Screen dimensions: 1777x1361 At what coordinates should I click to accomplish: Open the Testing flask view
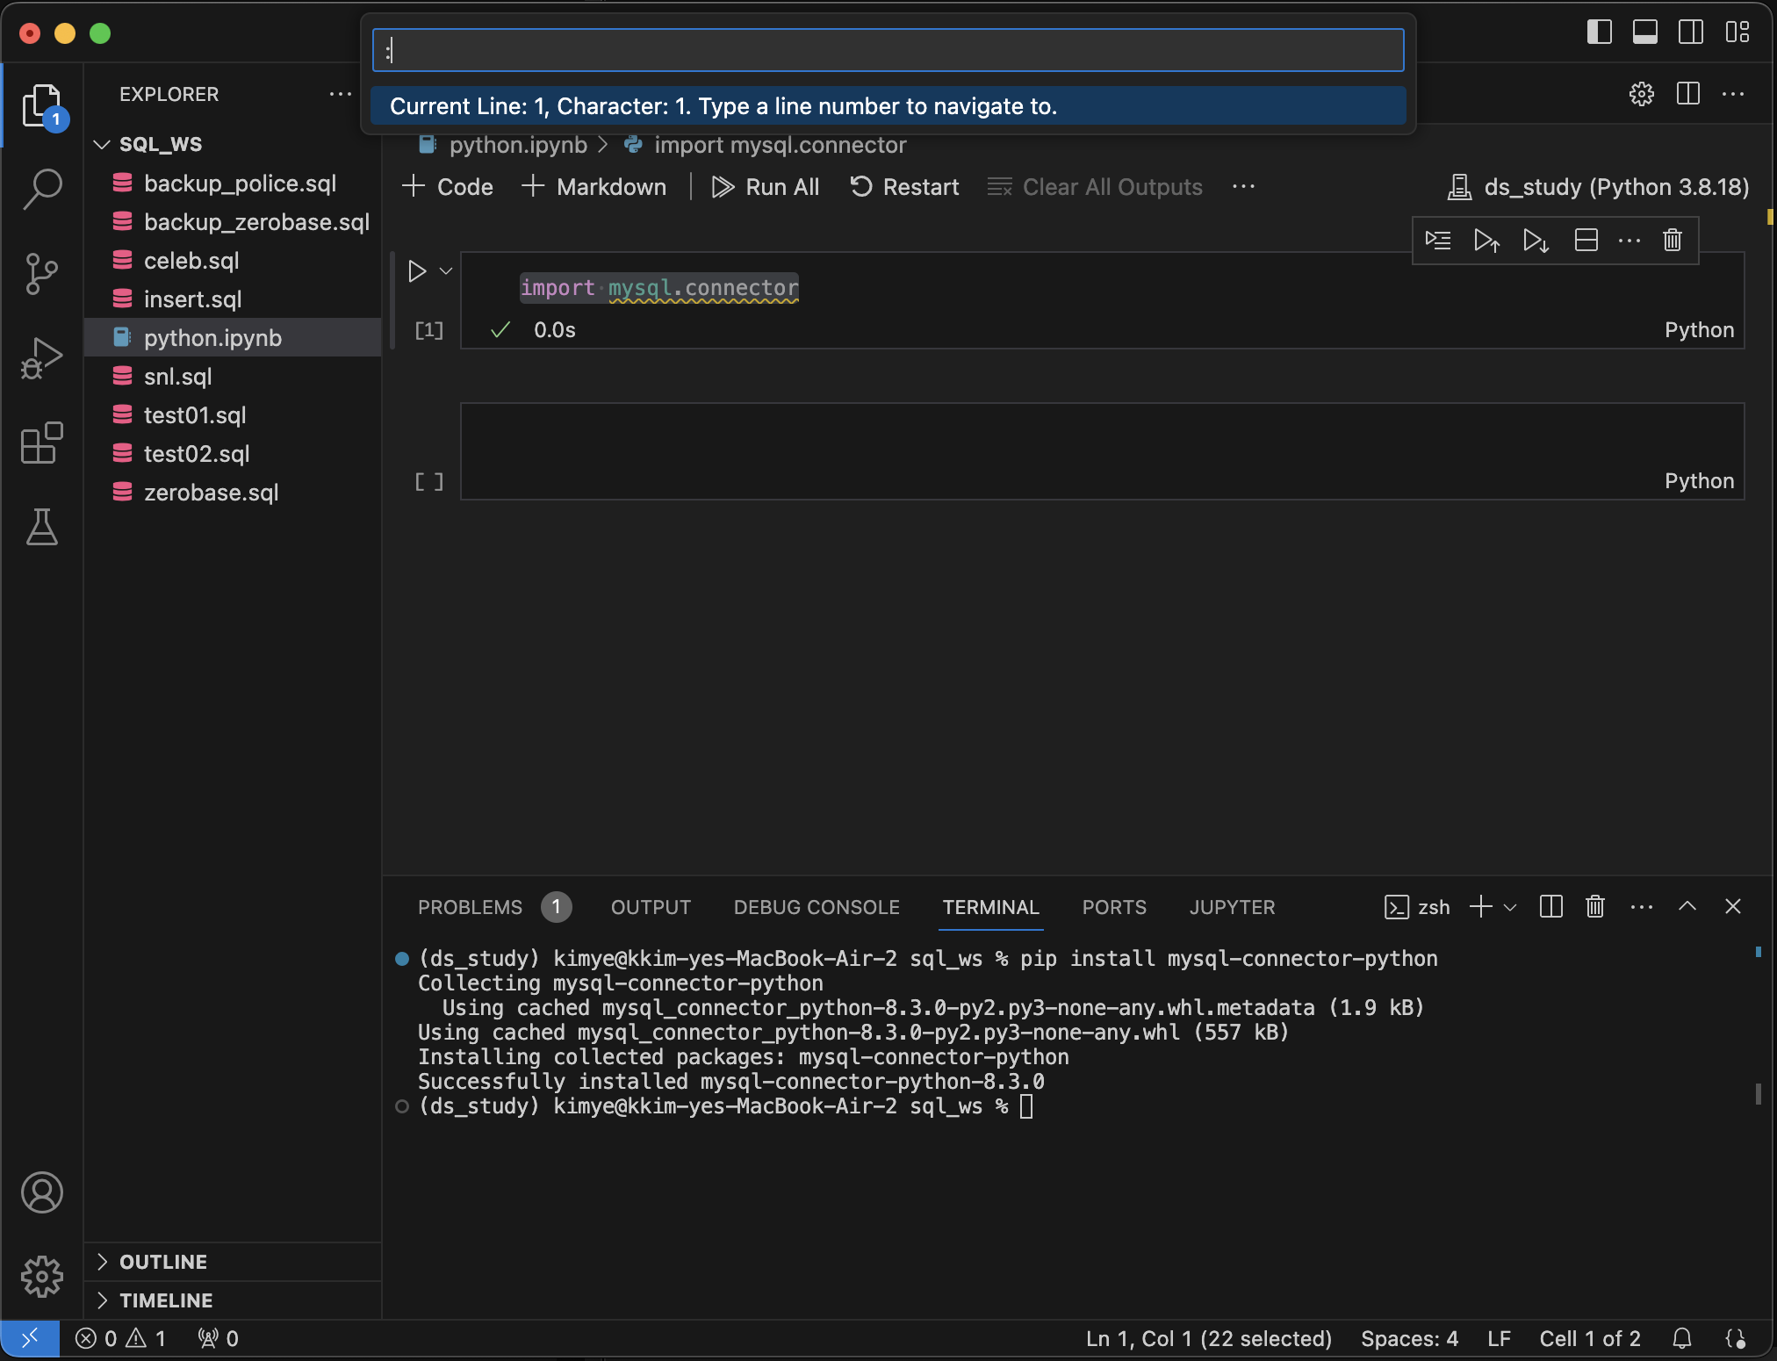tap(41, 527)
